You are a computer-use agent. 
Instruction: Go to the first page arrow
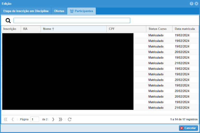click(5, 119)
